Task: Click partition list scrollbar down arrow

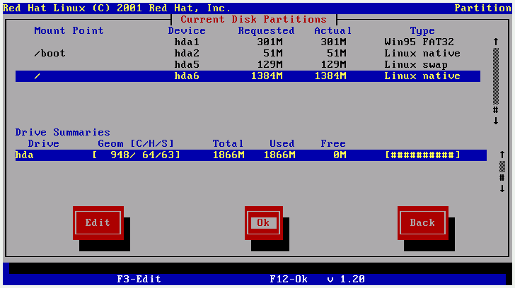Action: (x=496, y=121)
